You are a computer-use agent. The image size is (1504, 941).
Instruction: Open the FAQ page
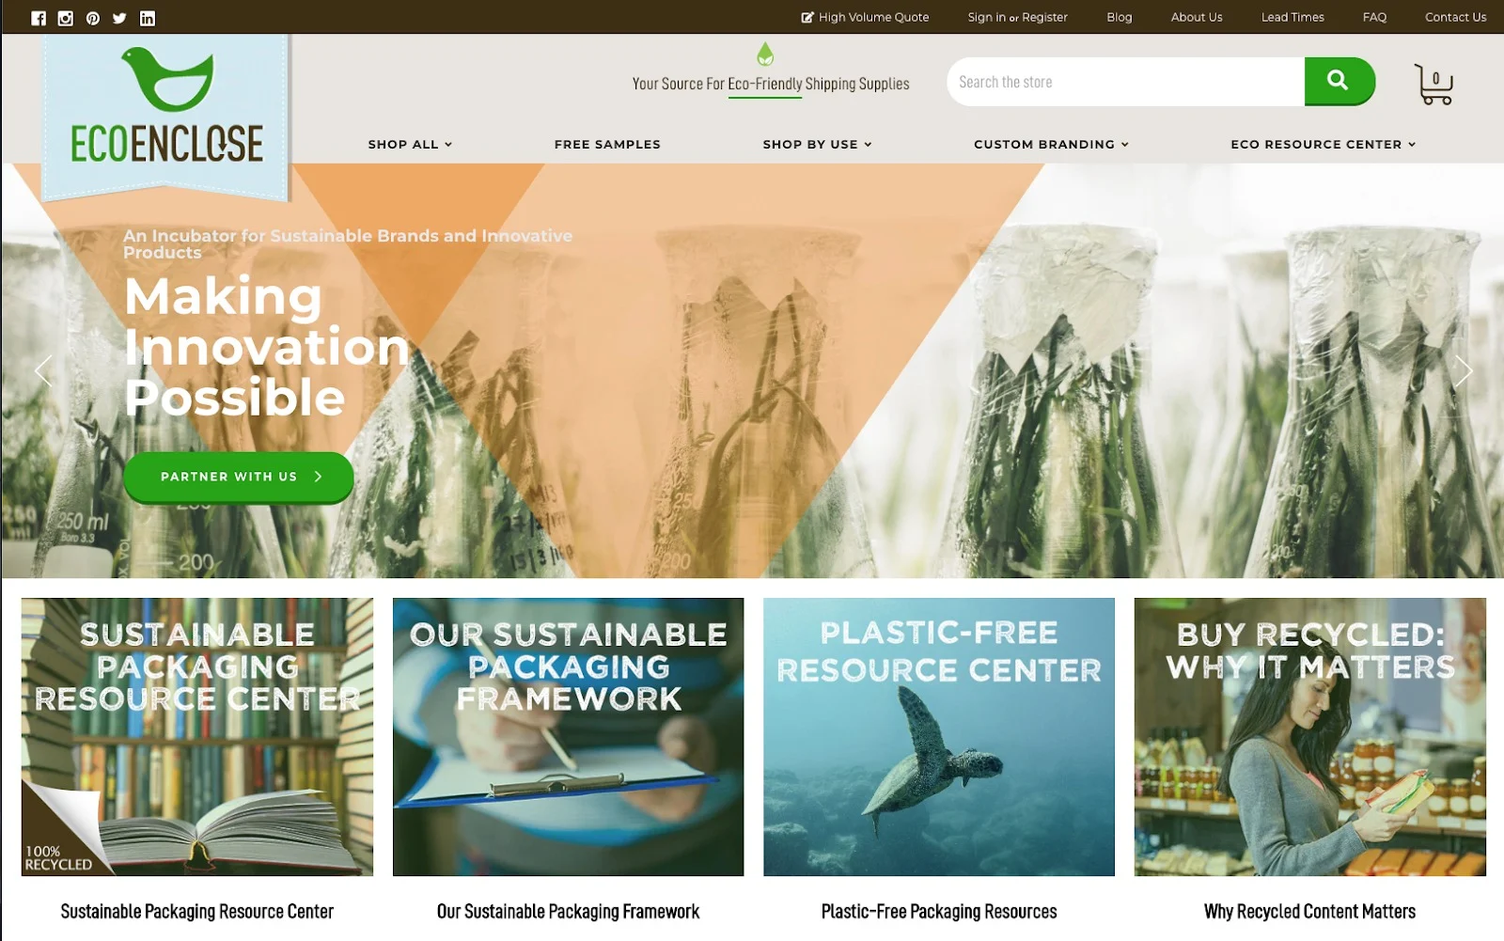pyautogui.click(x=1374, y=17)
